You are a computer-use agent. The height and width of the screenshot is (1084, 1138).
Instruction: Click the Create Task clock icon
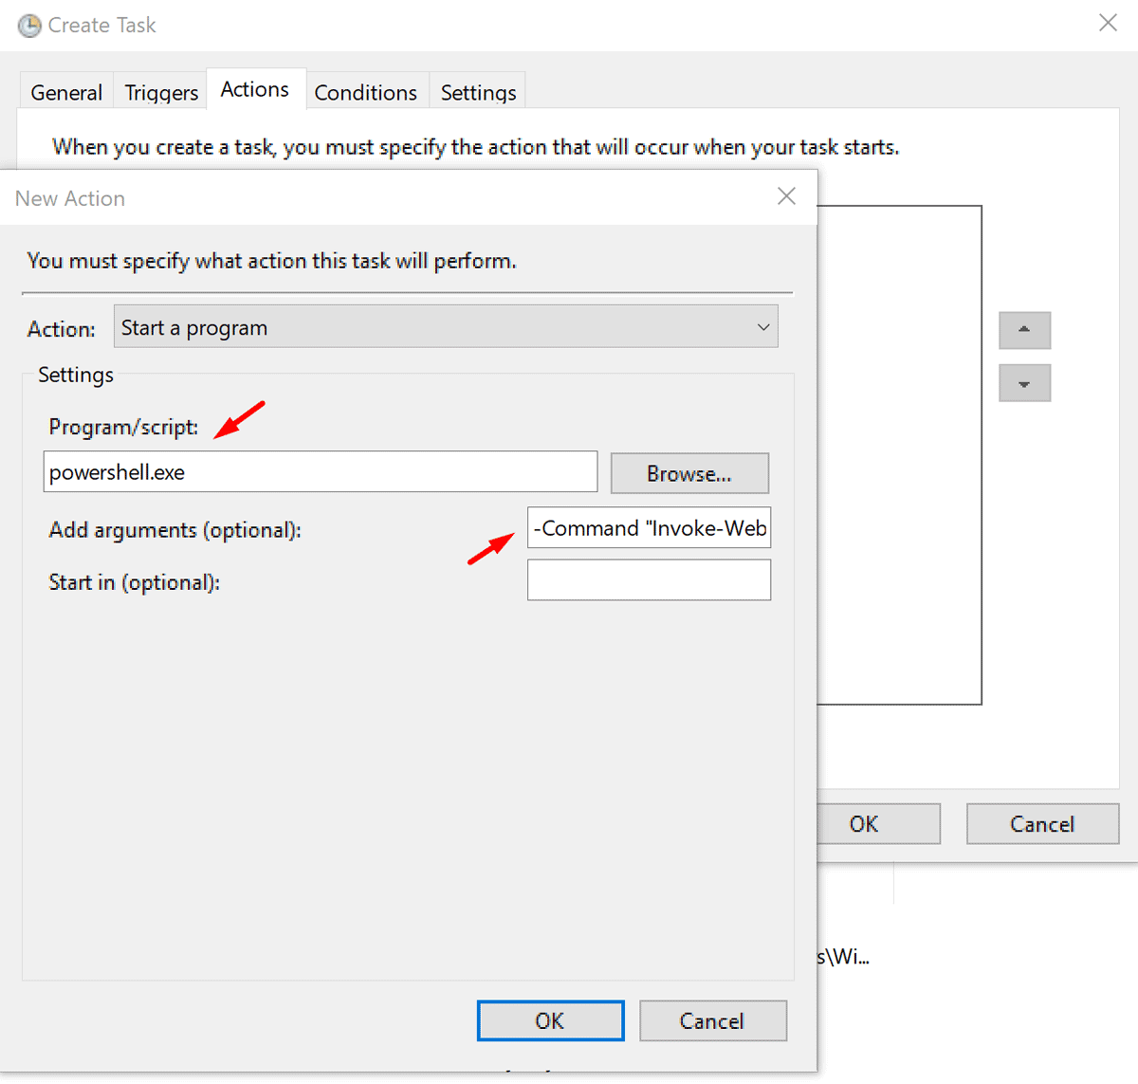coord(30,26)
